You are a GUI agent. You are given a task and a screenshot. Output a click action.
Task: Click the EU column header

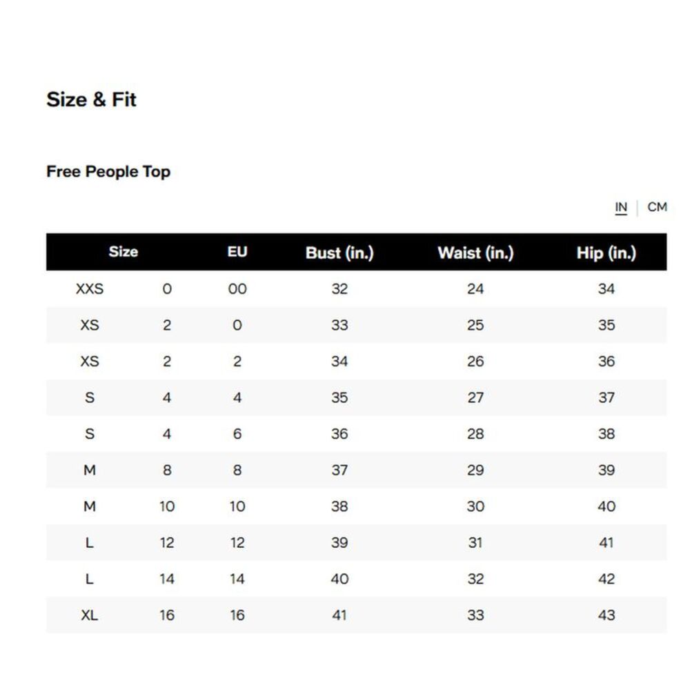pyautogui.click(x=237, y=252)
